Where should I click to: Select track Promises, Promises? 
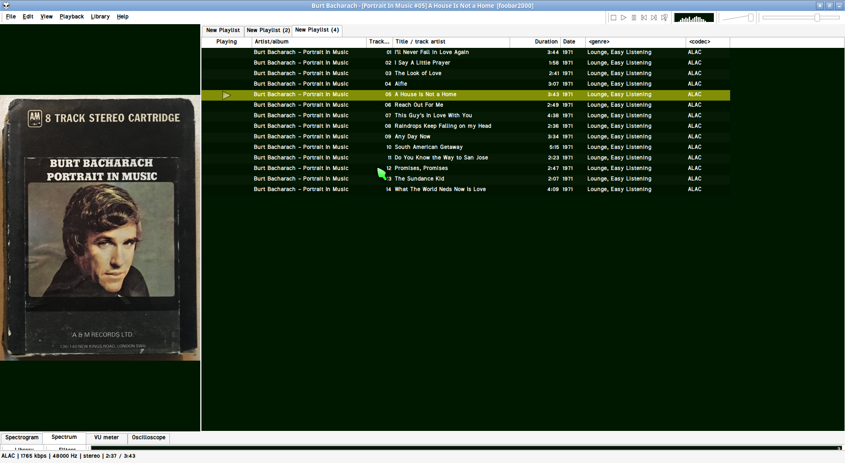coord(466,168)
